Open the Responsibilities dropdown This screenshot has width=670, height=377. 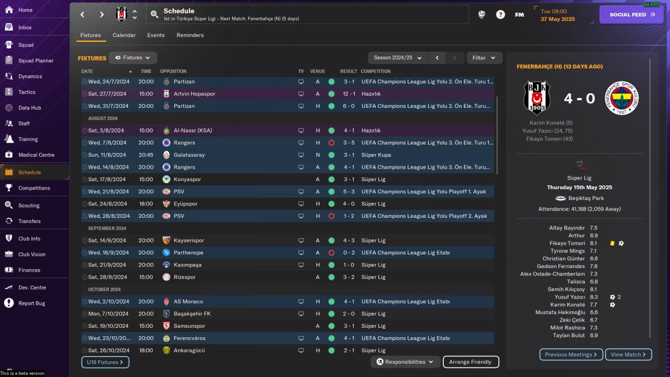click(405, 362)
